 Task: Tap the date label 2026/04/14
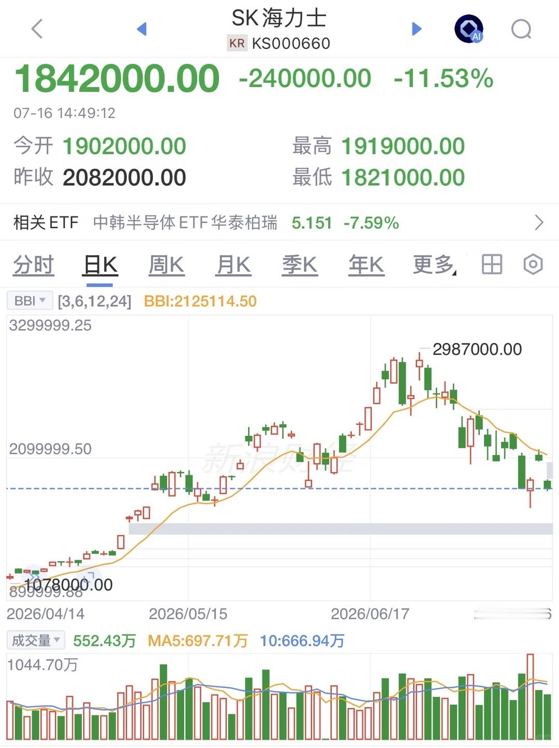pyautogui.click(x=46, y=614)
